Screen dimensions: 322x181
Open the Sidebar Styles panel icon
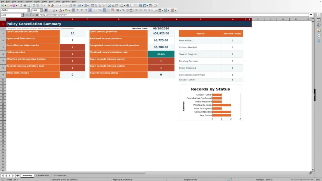coord(319,25)
